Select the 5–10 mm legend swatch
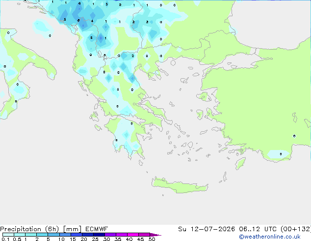311x241 pixels. (53, 235)
